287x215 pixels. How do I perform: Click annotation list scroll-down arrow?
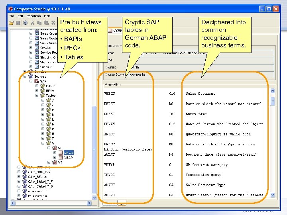[273, 195]
